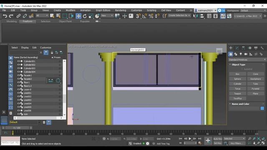This screenshot has width=267, height=150.
Task: Toggle the AutoGrid checkbox
Action: [242, 69]
